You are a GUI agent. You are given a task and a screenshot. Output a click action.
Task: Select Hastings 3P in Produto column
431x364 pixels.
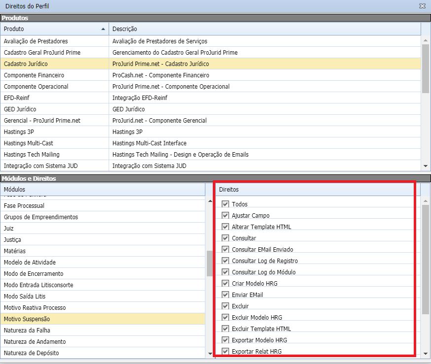click(54, 132)
